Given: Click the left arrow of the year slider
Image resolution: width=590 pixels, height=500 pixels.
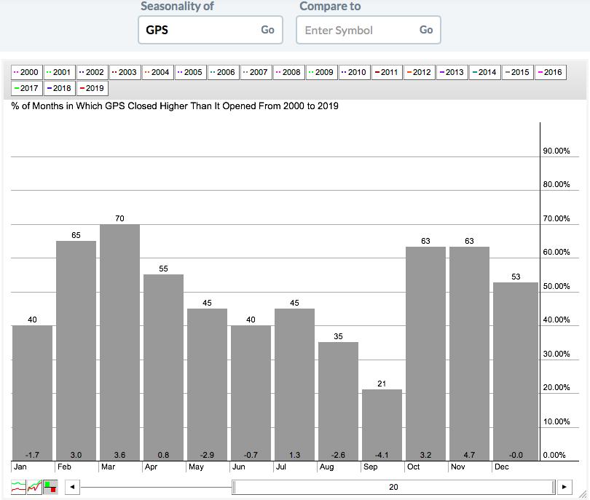Looking at the screenshot, I should (x=72, y=487).
